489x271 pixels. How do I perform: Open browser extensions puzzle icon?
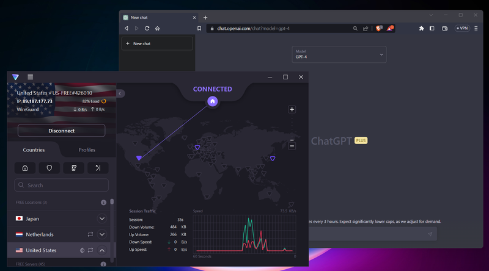(x=421, y=28)
